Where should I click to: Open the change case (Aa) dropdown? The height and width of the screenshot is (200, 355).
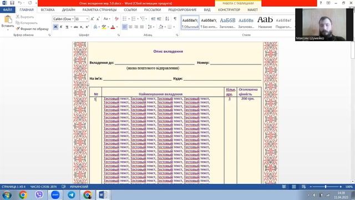pyautogui.click(x=106, y=19)
